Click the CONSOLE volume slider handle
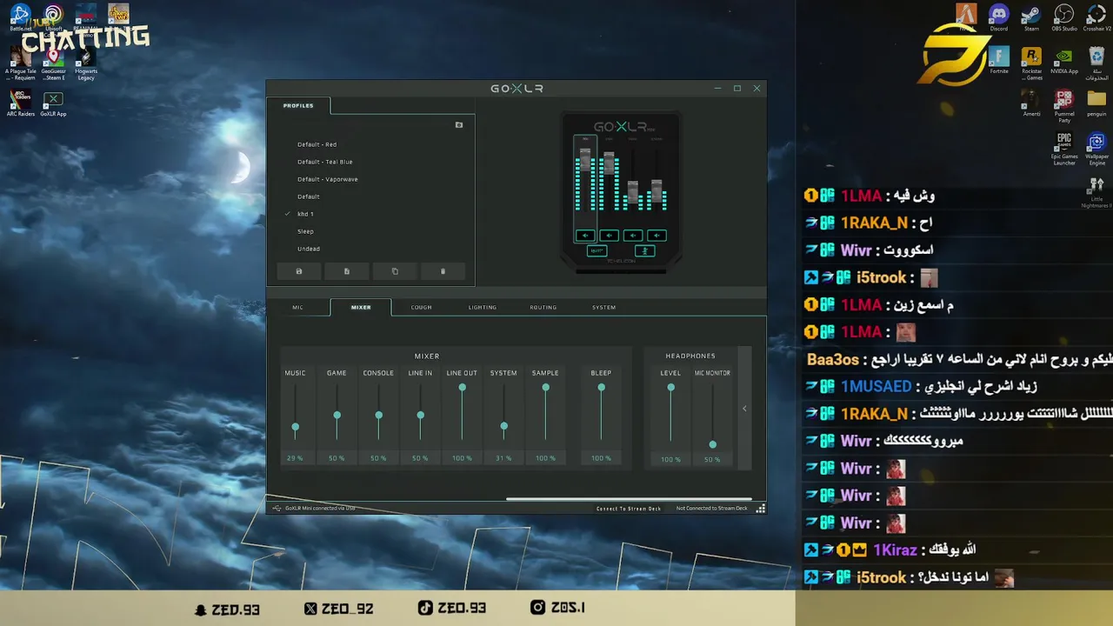 tap(378, 415)
